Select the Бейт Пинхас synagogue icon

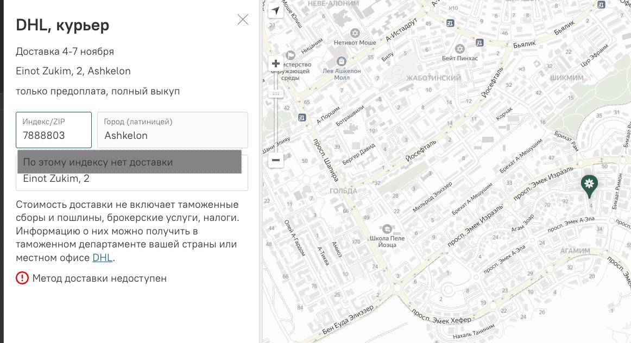click(459, 49)
